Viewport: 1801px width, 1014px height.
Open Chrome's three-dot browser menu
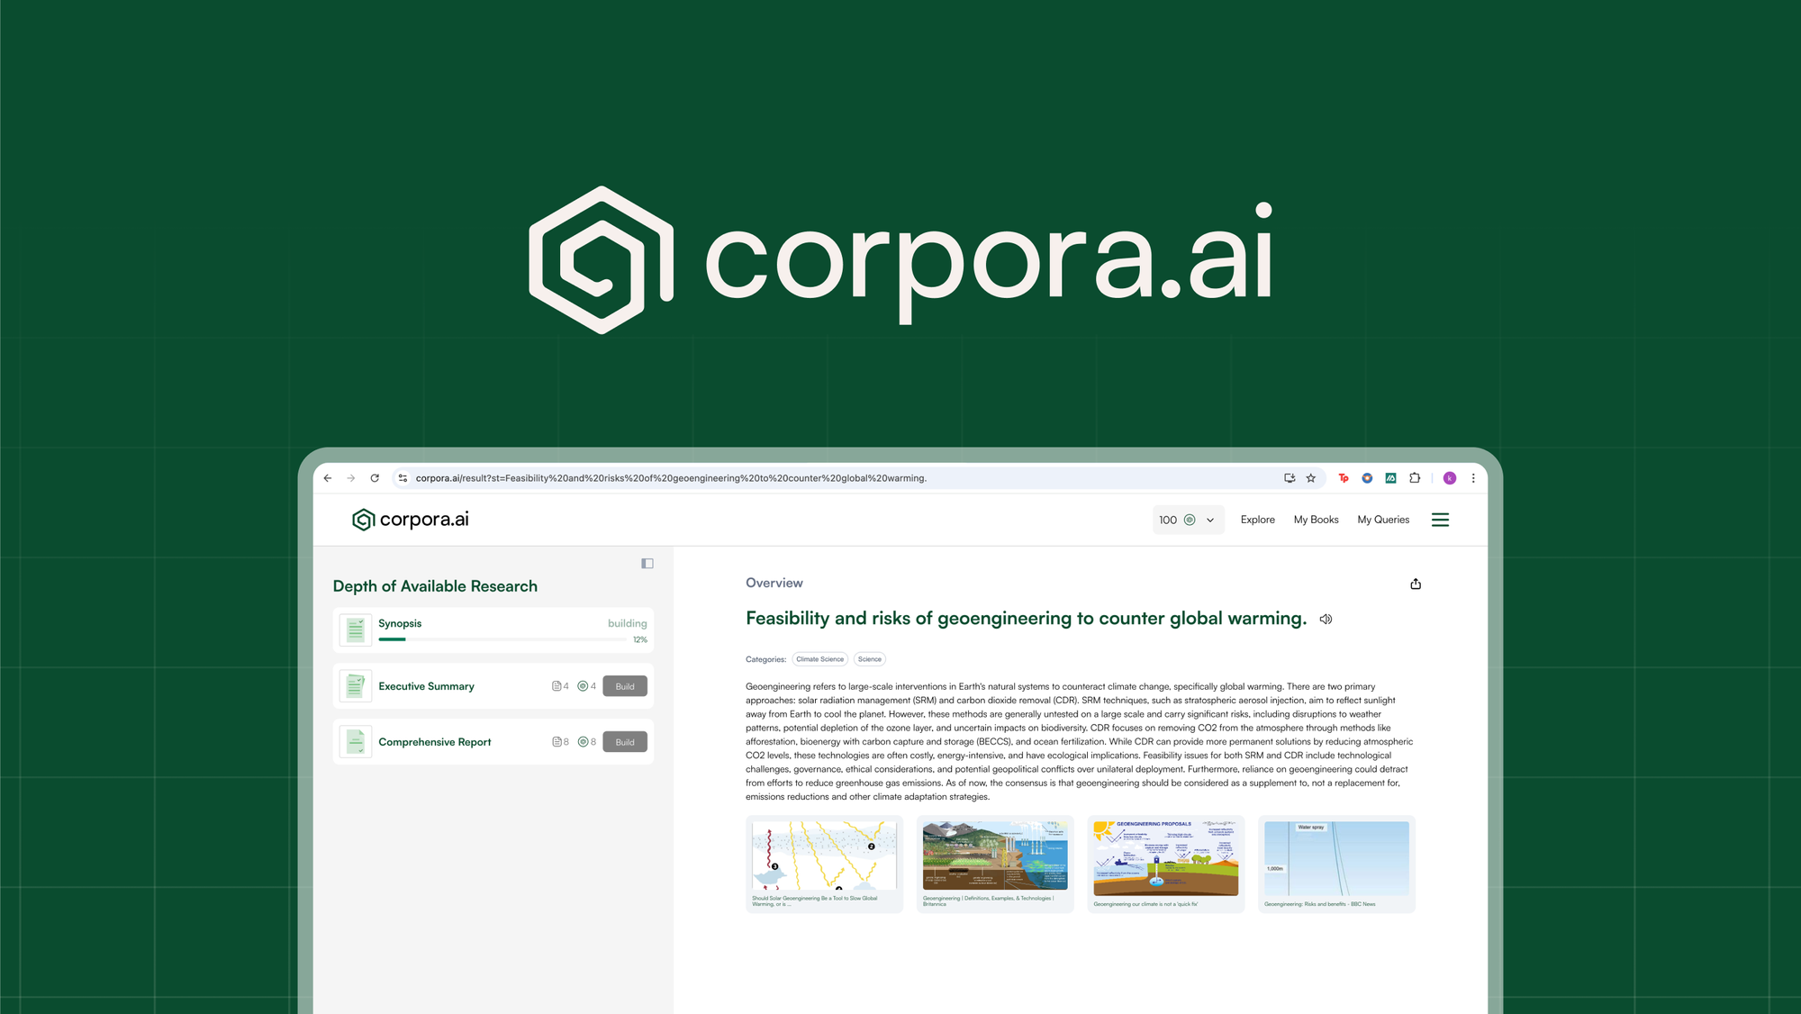[x=1473, y=478]
